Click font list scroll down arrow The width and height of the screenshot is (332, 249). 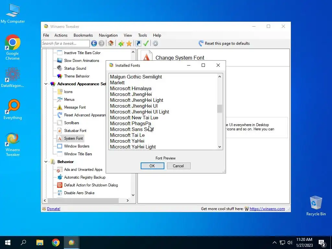click(219, 147)
